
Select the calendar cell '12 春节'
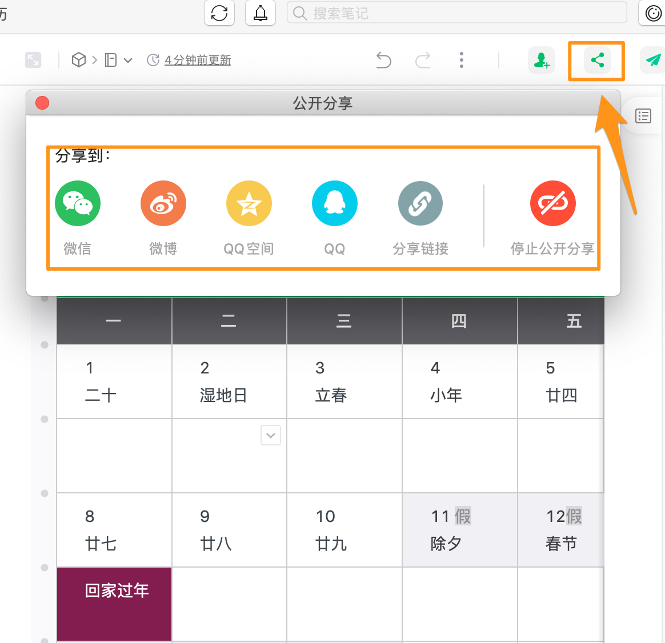pos(561,530)
